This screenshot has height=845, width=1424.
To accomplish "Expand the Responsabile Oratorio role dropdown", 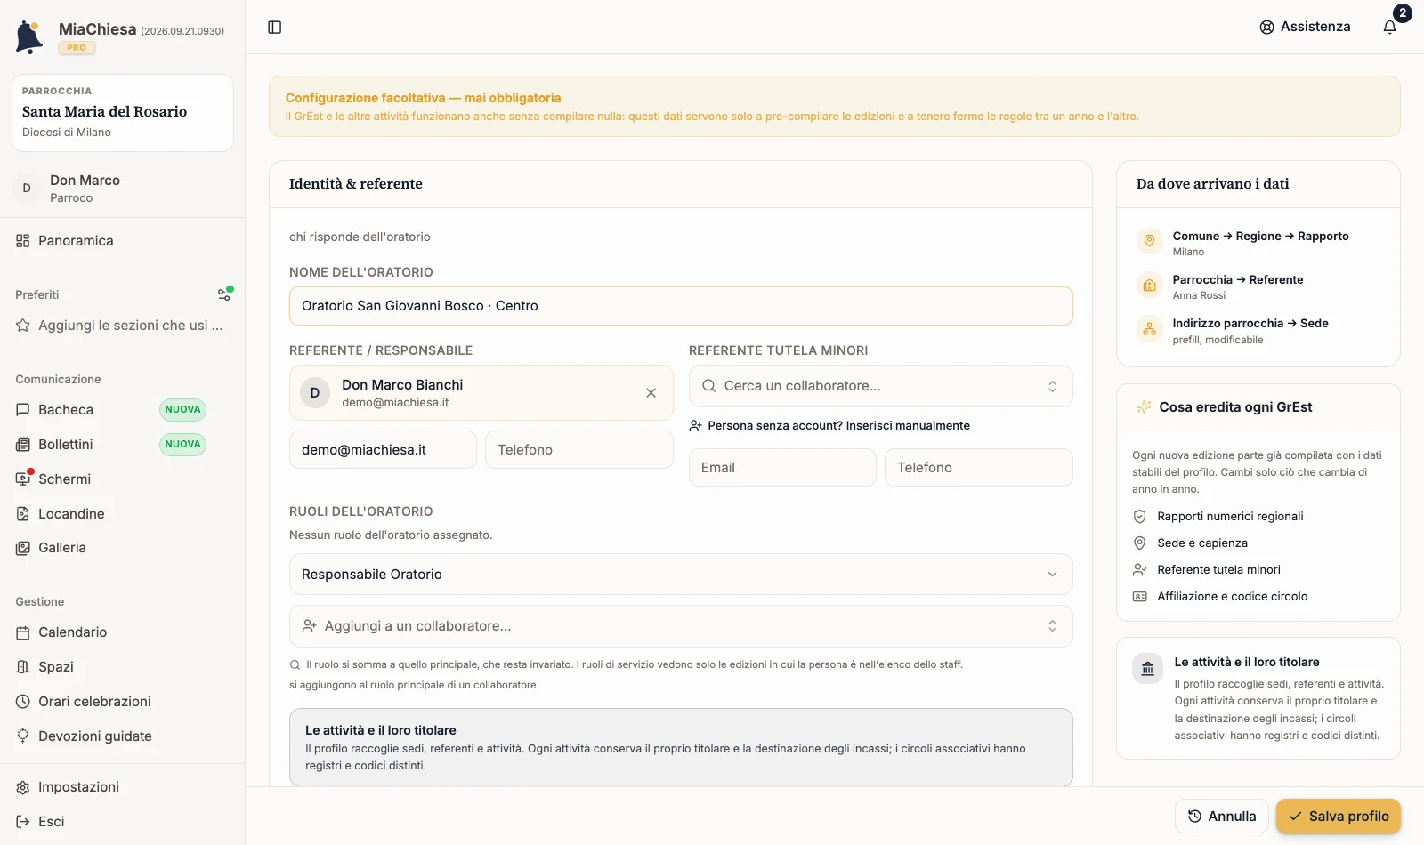I will click(x=681, y=575).
